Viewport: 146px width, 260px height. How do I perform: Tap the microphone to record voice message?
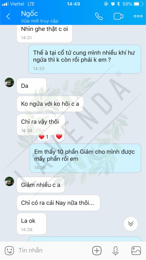tap(115, 251)
